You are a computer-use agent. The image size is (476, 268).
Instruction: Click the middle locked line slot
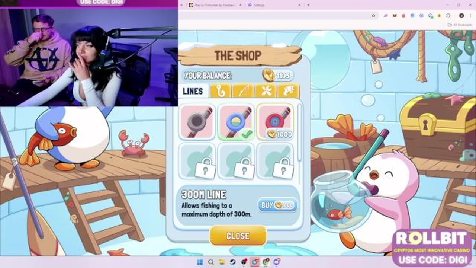[236, 161]
